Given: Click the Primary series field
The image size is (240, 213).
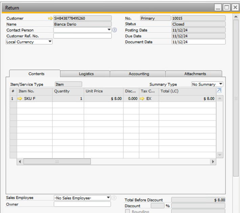Looking at the screenshot, I should point(155,18).
